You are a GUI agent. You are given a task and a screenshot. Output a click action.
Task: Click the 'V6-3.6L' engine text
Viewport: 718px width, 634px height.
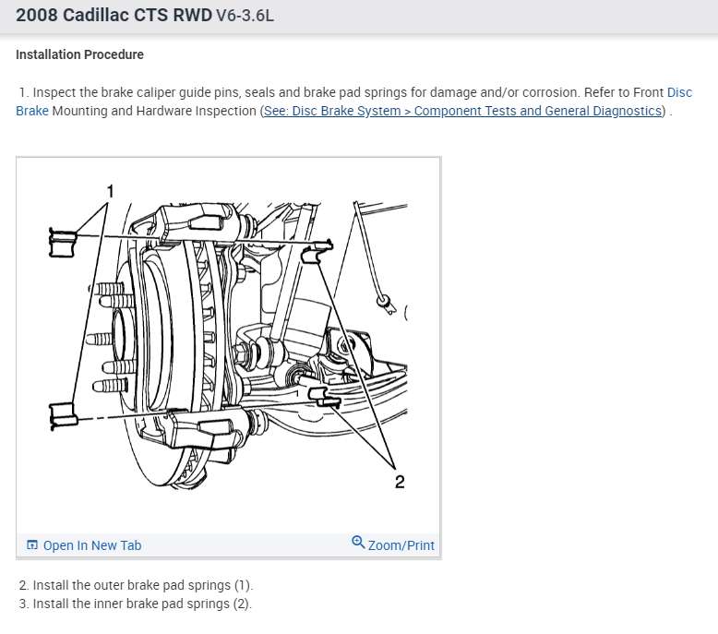point(245,16)
